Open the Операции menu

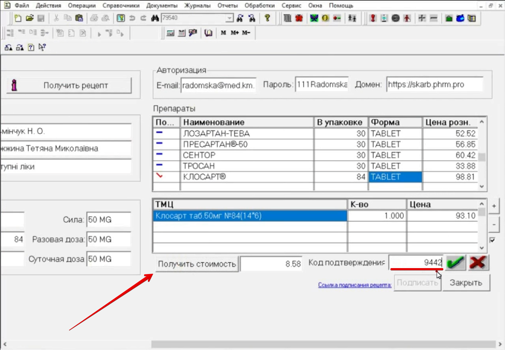pyautogui.click(x=82, y=6)
